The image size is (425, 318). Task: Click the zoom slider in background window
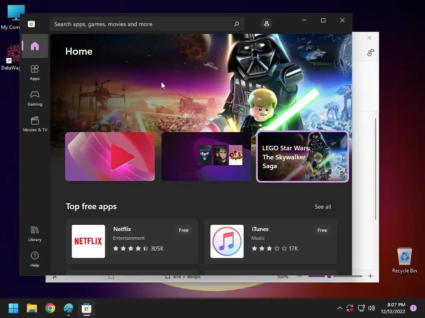pyautogui.click(x=335, y=276)
